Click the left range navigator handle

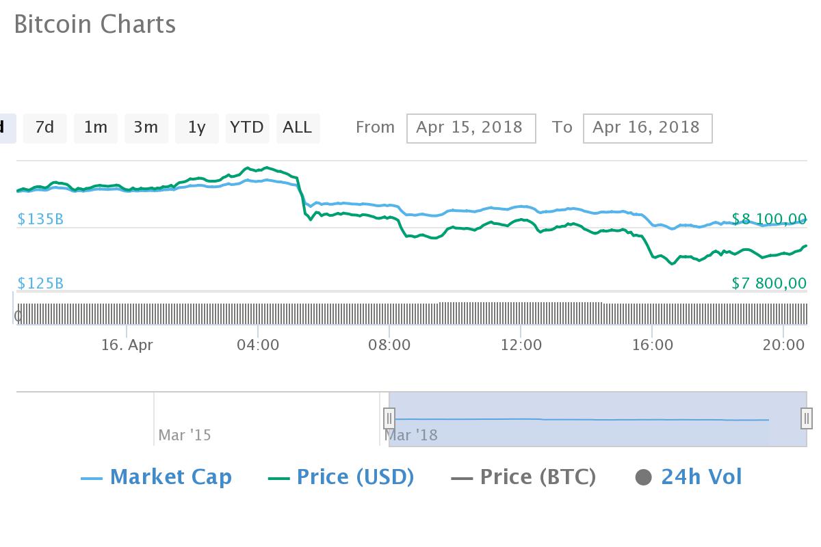click(389, 418)
